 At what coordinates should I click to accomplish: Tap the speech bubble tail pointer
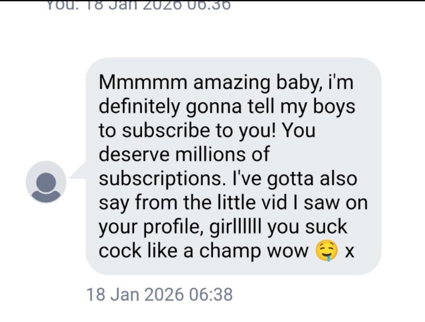point(78,170)
